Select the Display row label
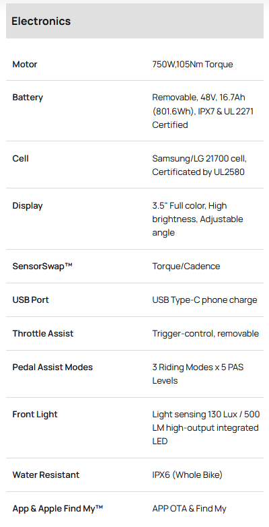 click(x=28, y=206)
